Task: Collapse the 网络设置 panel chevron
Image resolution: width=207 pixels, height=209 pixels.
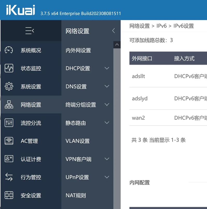Action: 113,30
